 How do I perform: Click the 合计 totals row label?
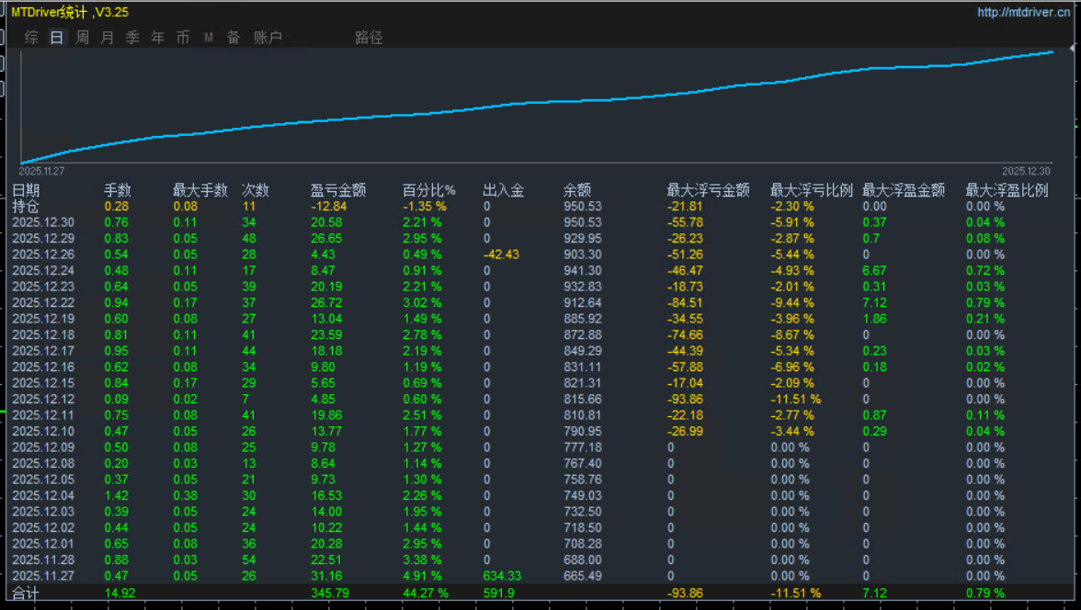tap(26, 593)
